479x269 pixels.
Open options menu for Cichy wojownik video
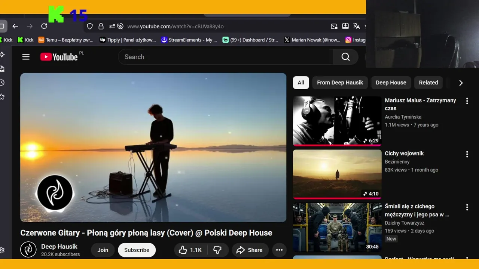[x=467, y=154]
